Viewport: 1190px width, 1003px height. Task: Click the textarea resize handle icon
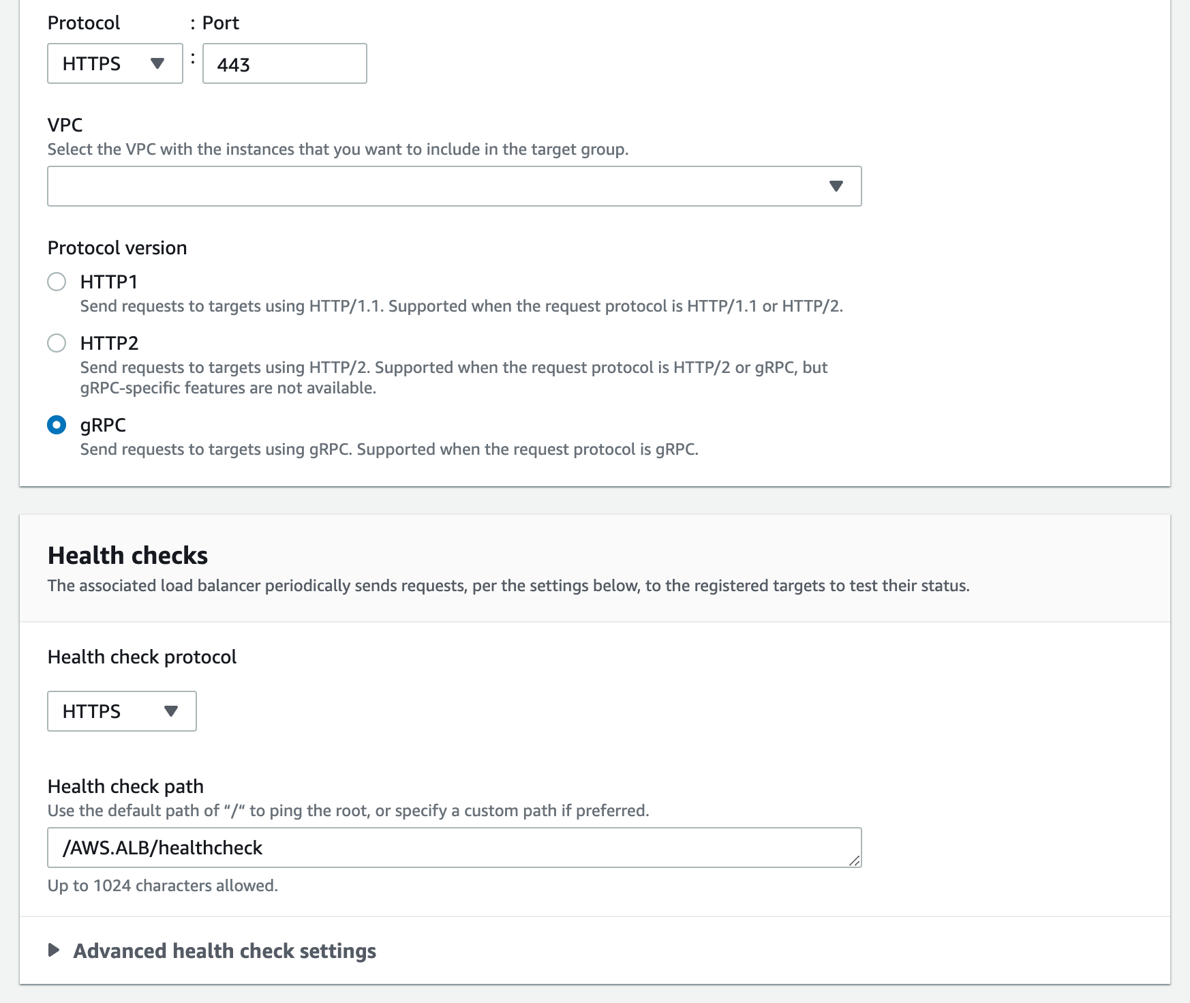[x=856, y=861]
